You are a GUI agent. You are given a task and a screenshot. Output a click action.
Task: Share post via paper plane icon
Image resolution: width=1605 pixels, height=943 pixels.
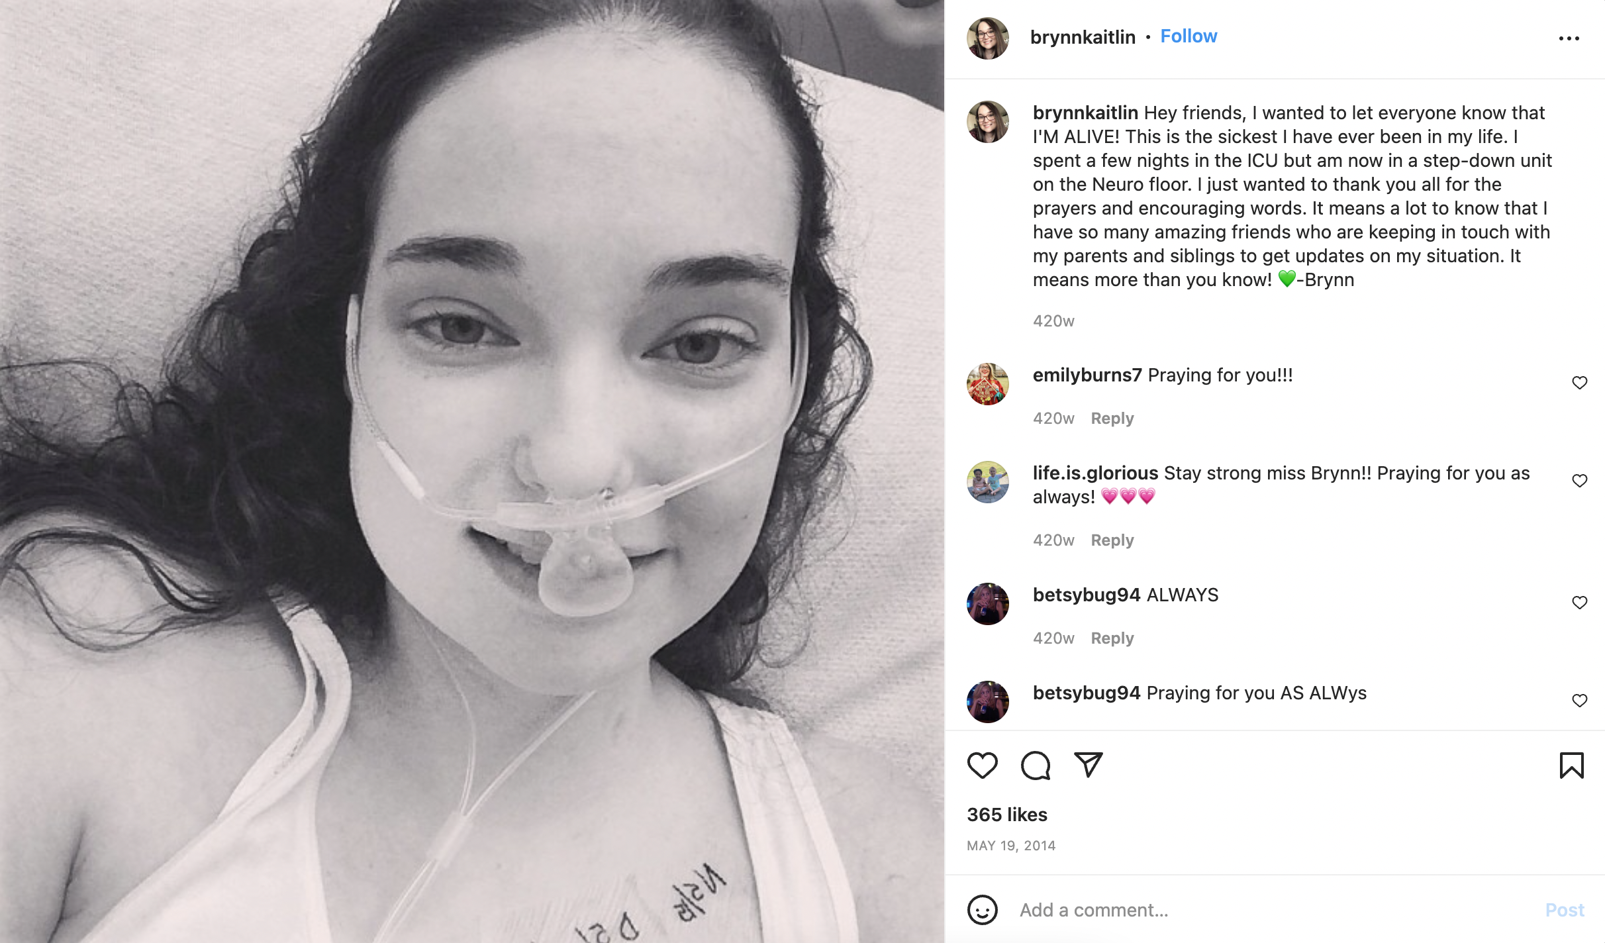point(1089,765)
